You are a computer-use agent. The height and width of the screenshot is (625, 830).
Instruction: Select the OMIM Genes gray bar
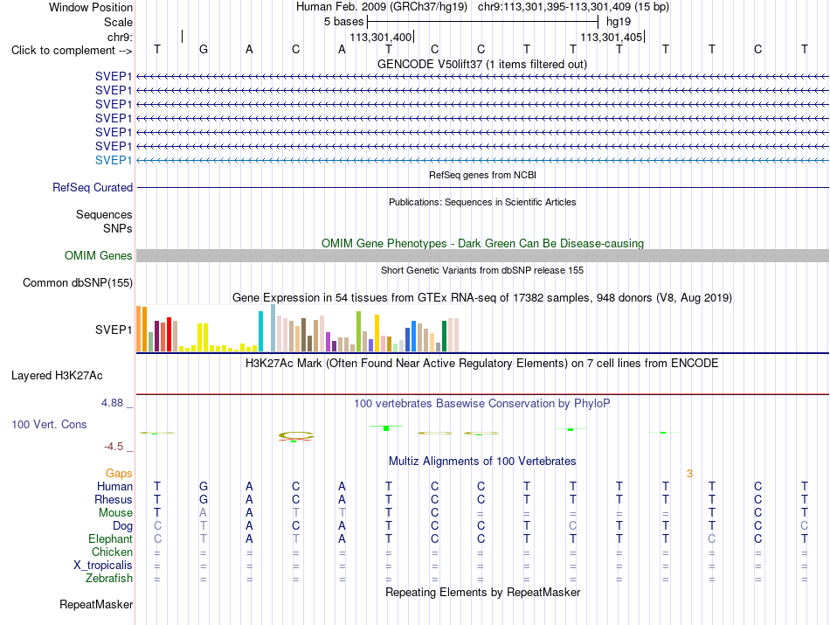482,256
